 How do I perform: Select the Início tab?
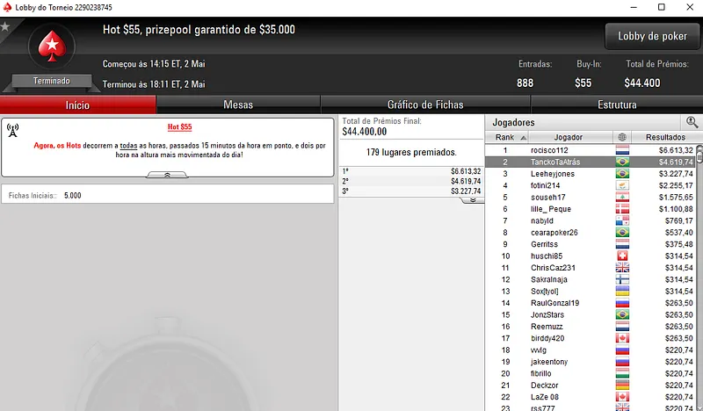[x=78, y=105]
